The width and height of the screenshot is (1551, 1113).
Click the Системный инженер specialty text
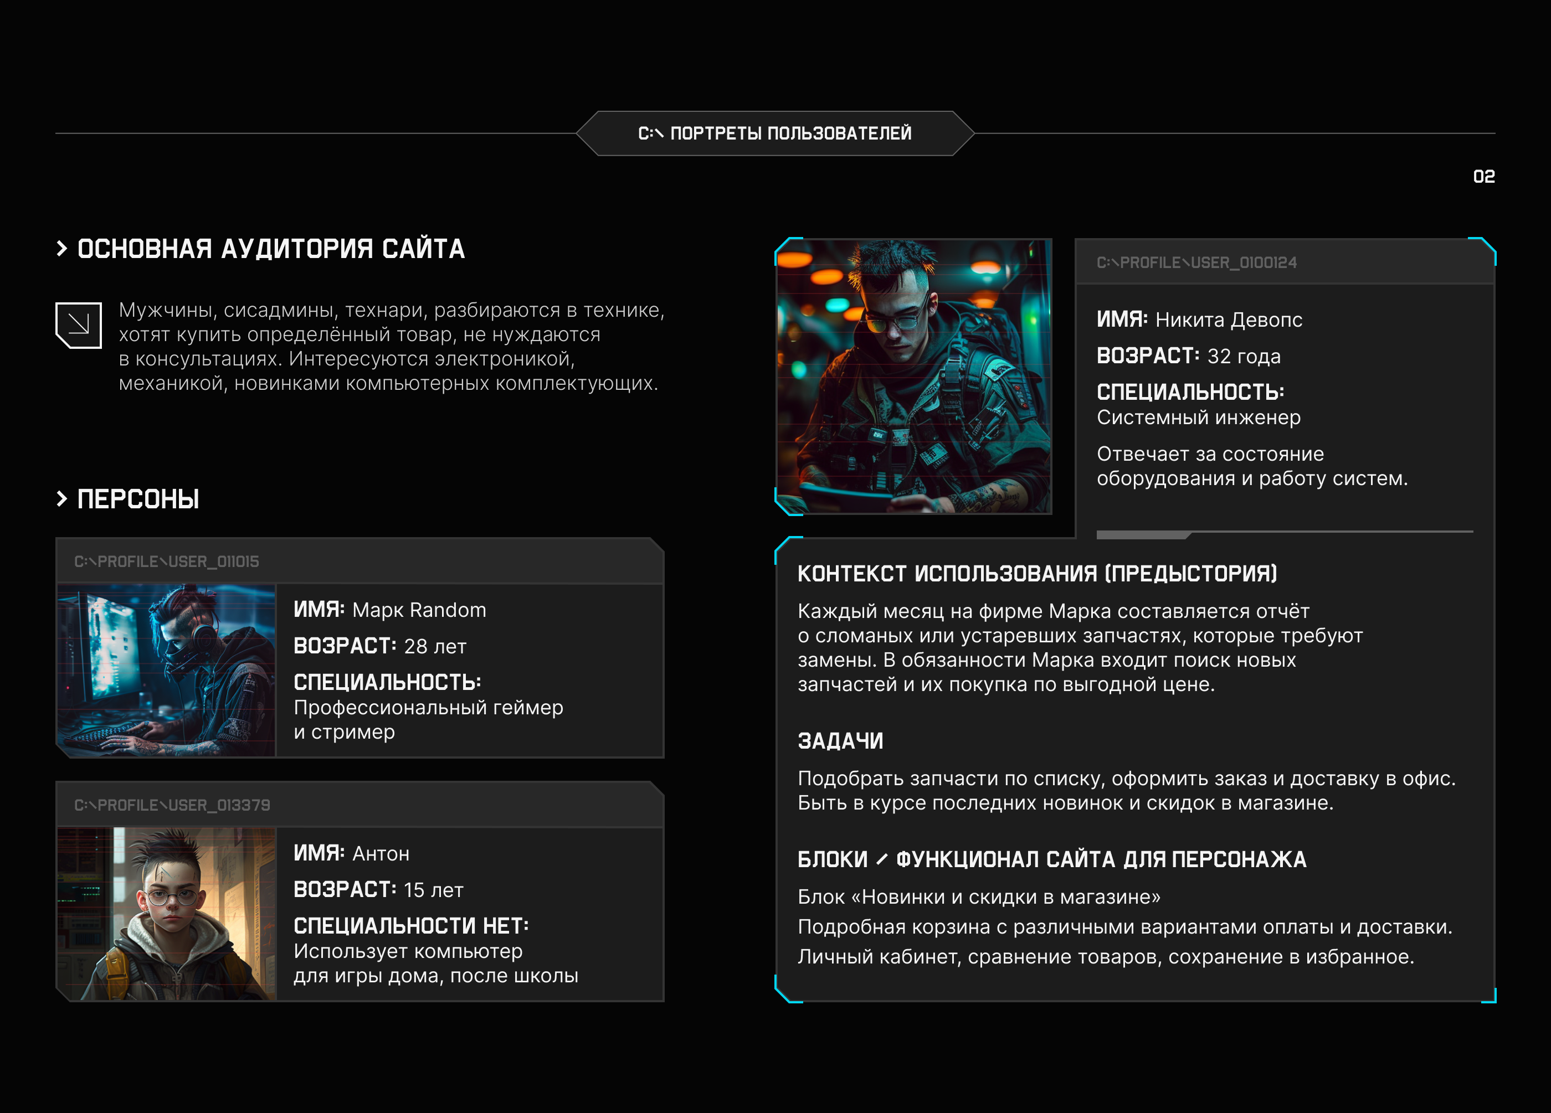(x=1198, y=417)
